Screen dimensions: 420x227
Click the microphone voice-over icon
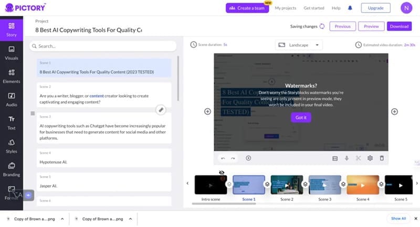click(346, 158)
